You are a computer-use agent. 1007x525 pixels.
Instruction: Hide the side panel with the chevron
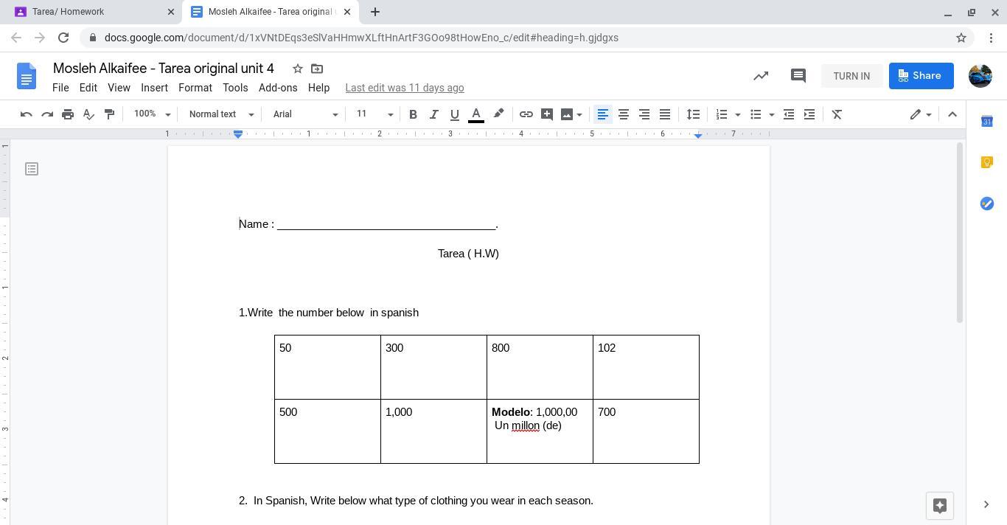pyautogui.click(x=986, y=505)
